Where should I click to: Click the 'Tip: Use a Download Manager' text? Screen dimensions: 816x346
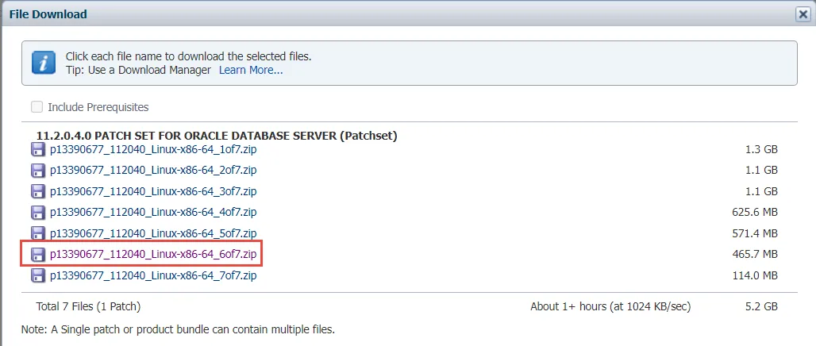[x=138, y=70]
